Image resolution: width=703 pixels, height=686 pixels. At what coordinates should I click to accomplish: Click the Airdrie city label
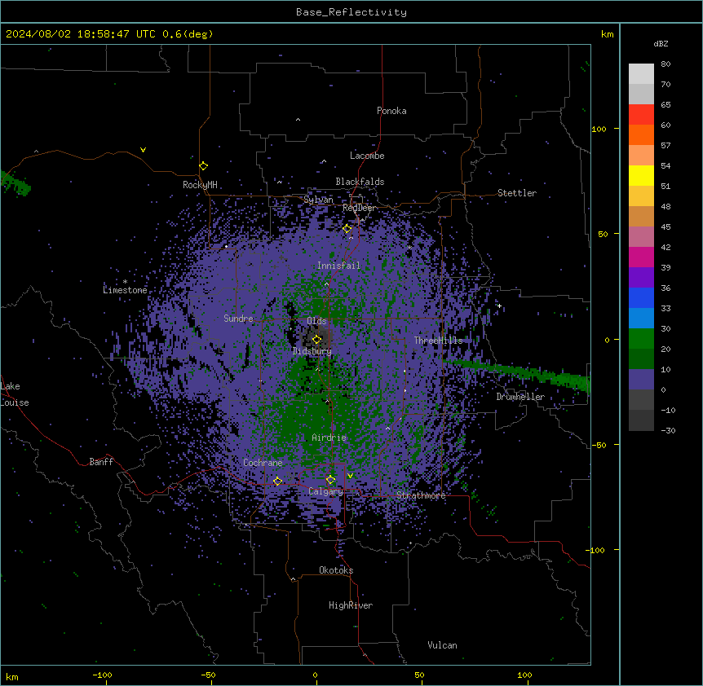coord(329,438)
